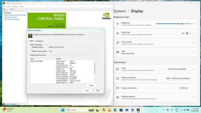Image resolution: width=201 pixels, height=113 pixels.
Task: Open Copilot from the taskbar
Action: point(104,110)
